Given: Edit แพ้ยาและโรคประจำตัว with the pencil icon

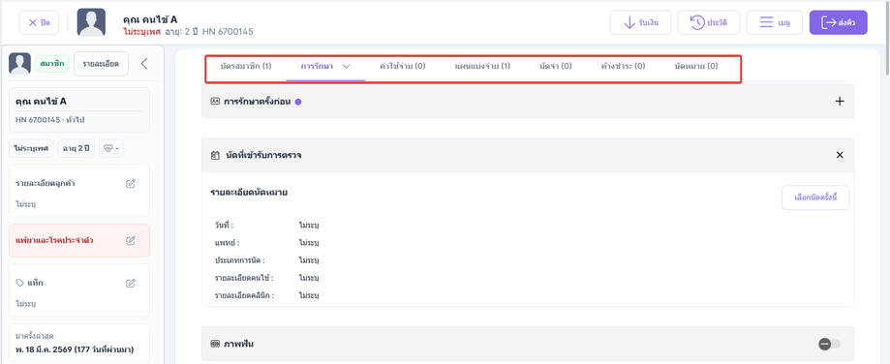Looking at the screenshot, I should coord(131,240).
